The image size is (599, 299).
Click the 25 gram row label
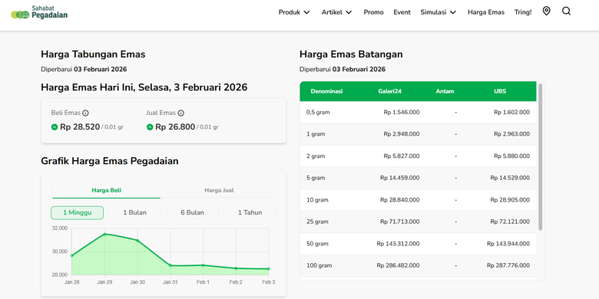pyautogui.click(x=317, y=222)
